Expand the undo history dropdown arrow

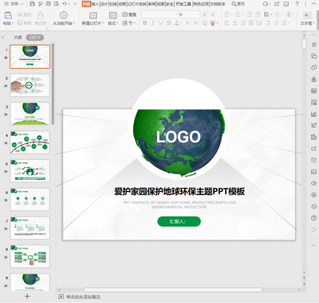69,4
